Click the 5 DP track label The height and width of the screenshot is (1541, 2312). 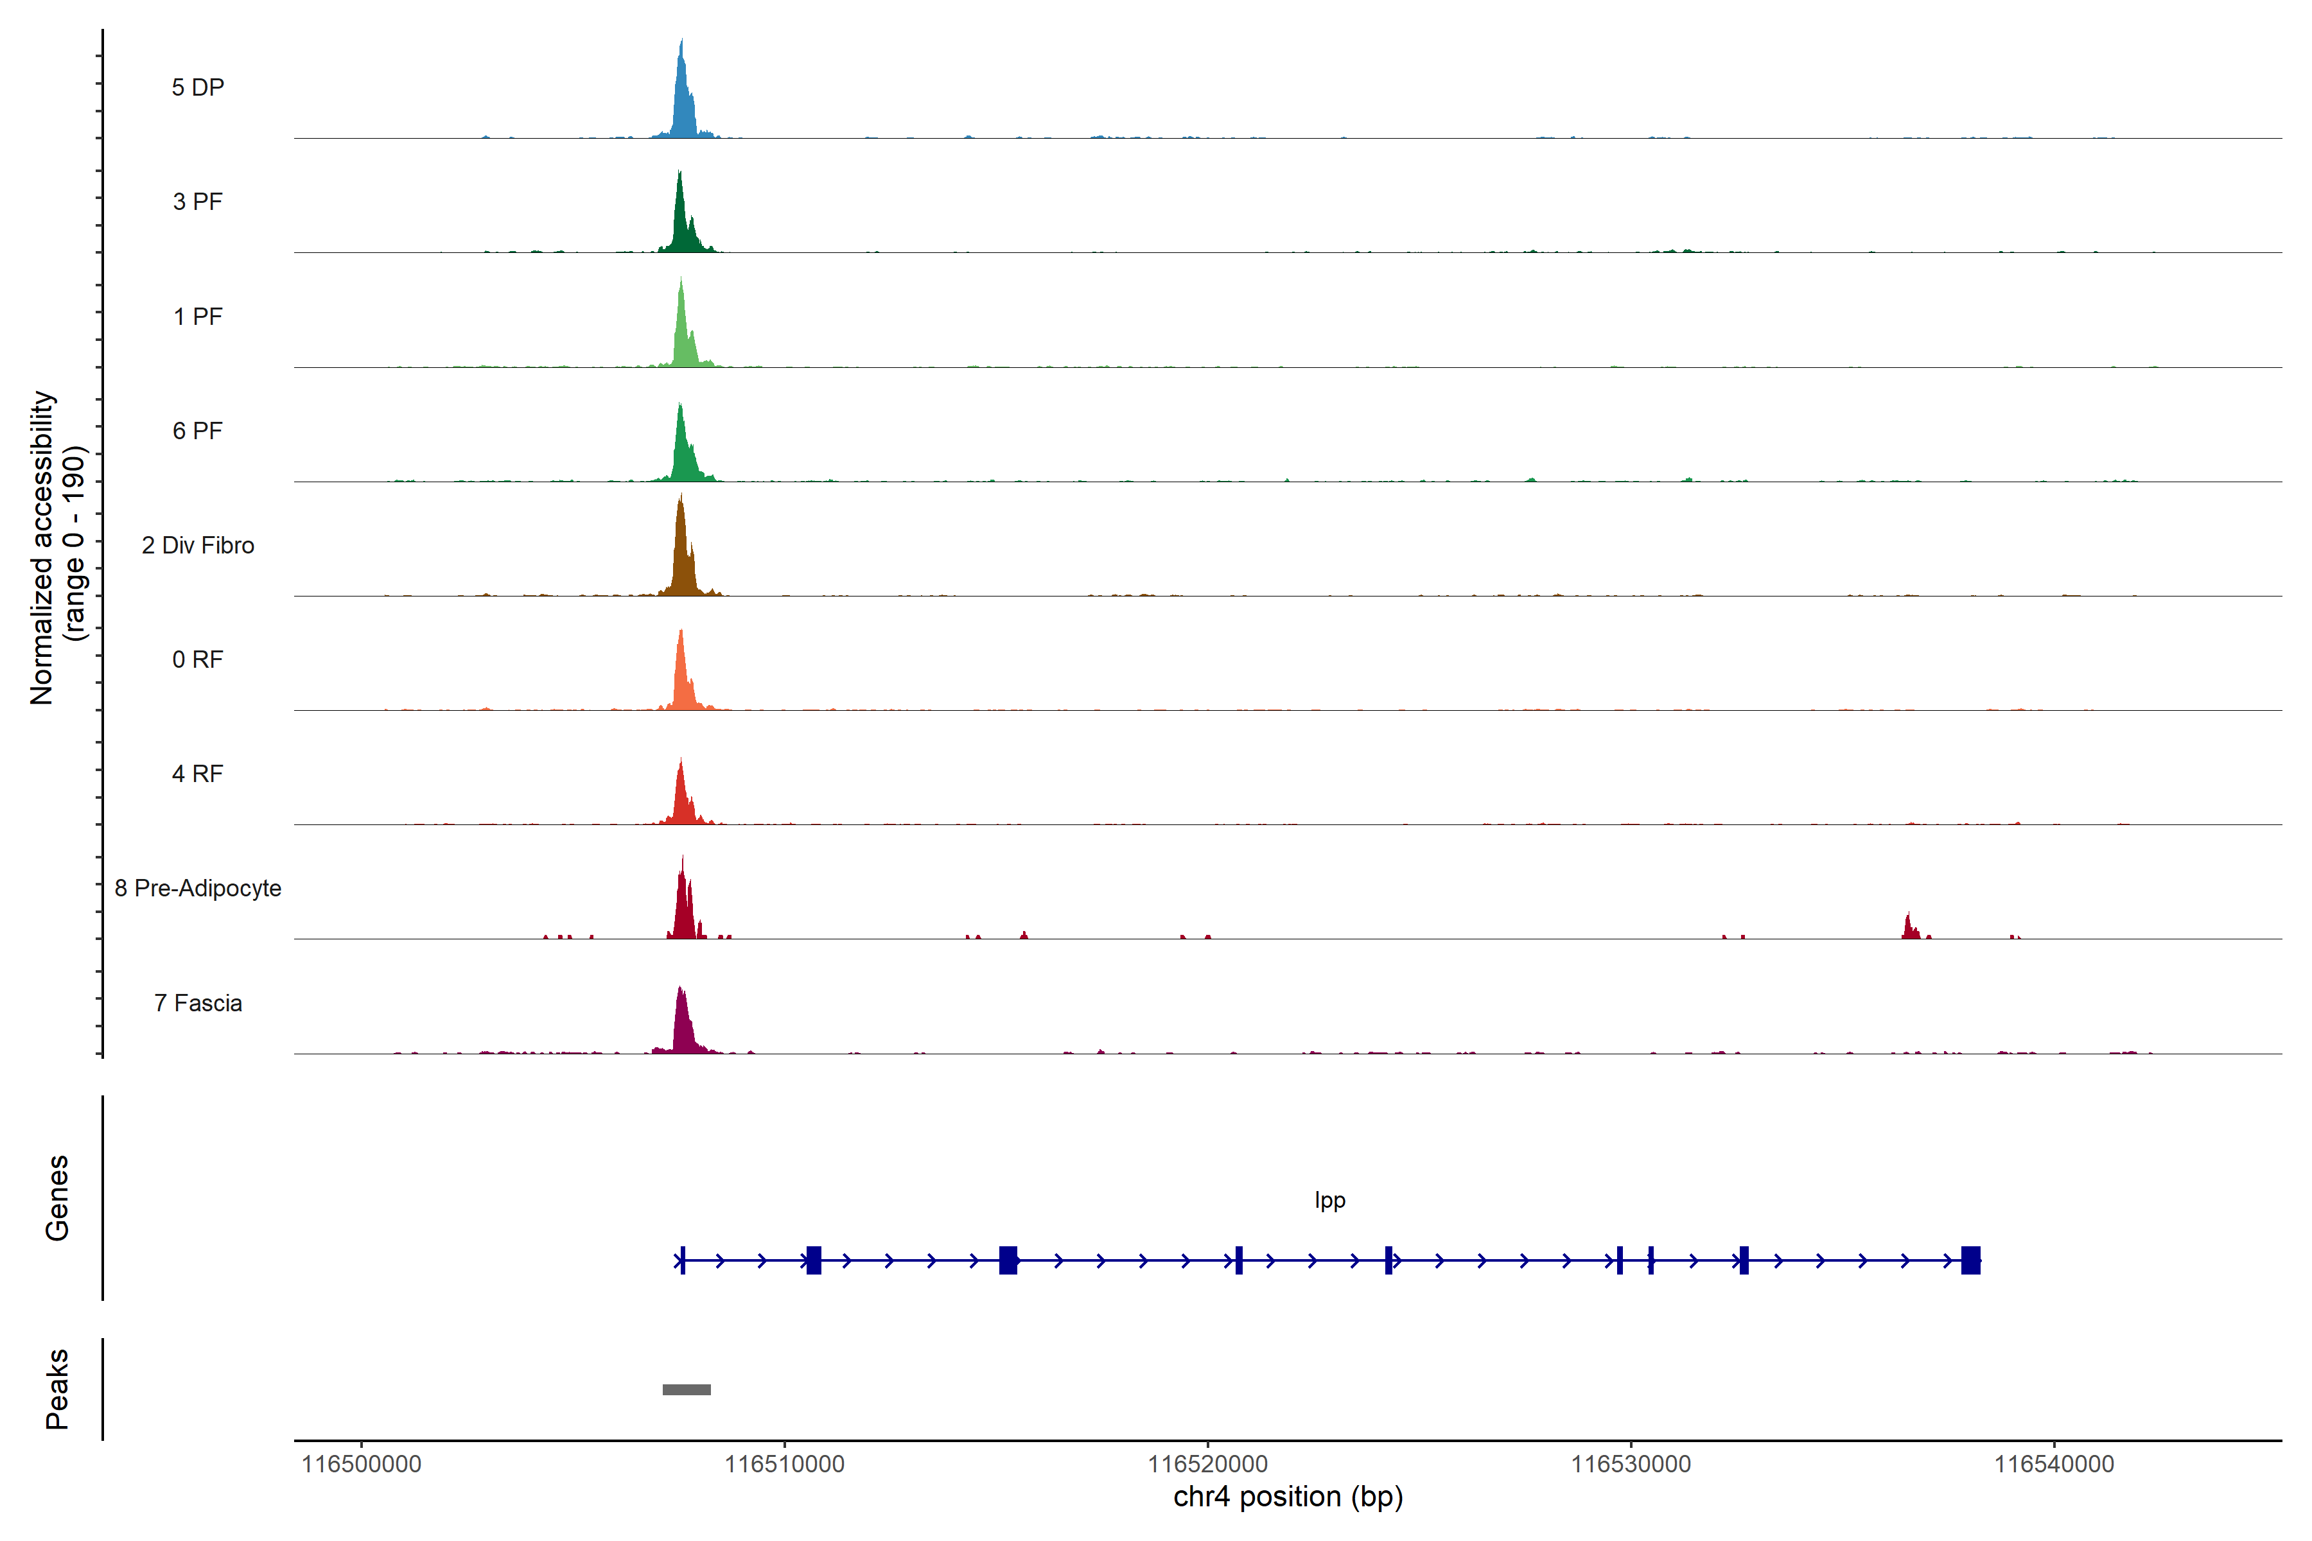pos(198,87)
